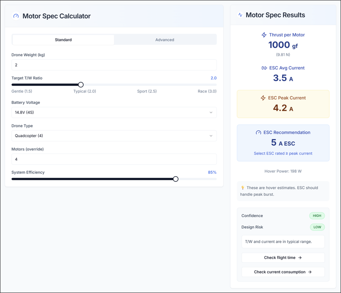Click the Target T/W Ratio slider handle
Viewport: 341px width, 293px height.
80,84
